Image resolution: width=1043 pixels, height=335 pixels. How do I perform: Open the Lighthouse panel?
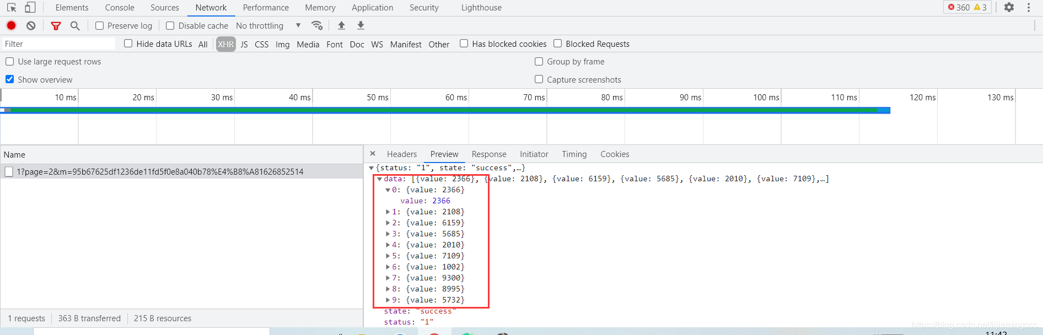[481, 8]
